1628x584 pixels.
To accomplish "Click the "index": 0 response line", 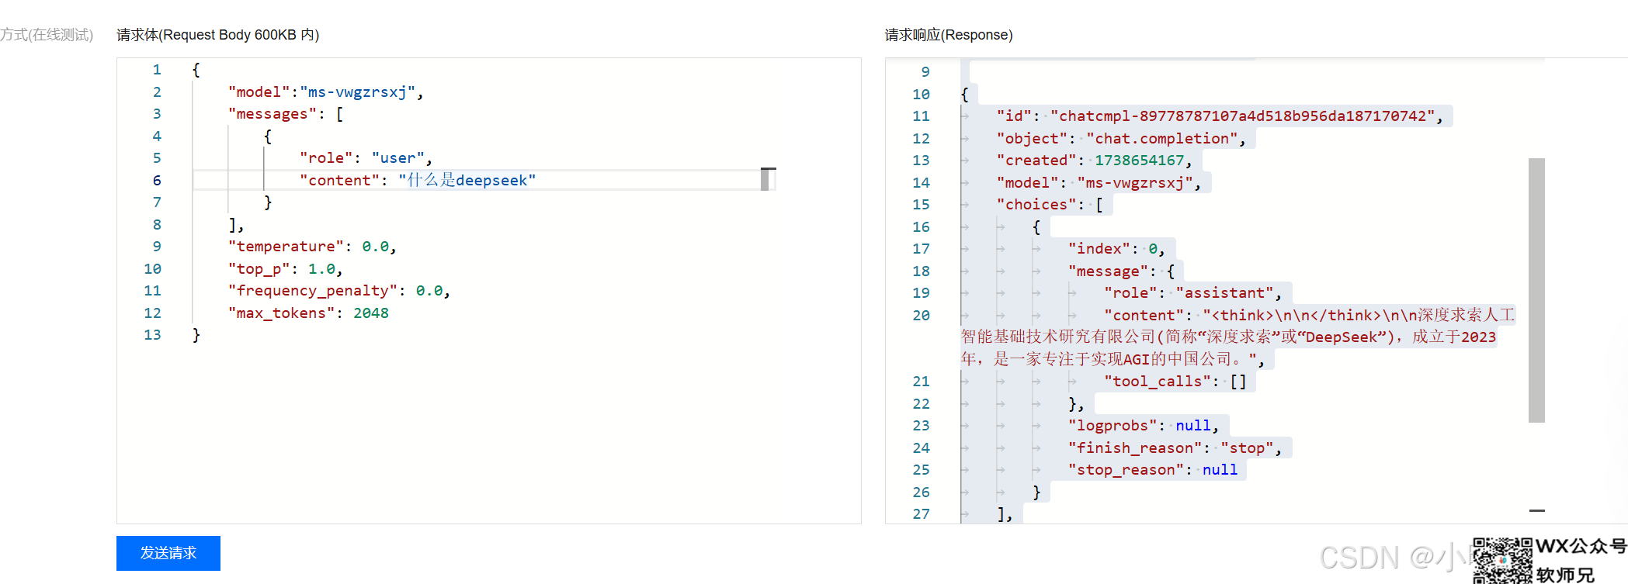I will (x=1116, y=249).
